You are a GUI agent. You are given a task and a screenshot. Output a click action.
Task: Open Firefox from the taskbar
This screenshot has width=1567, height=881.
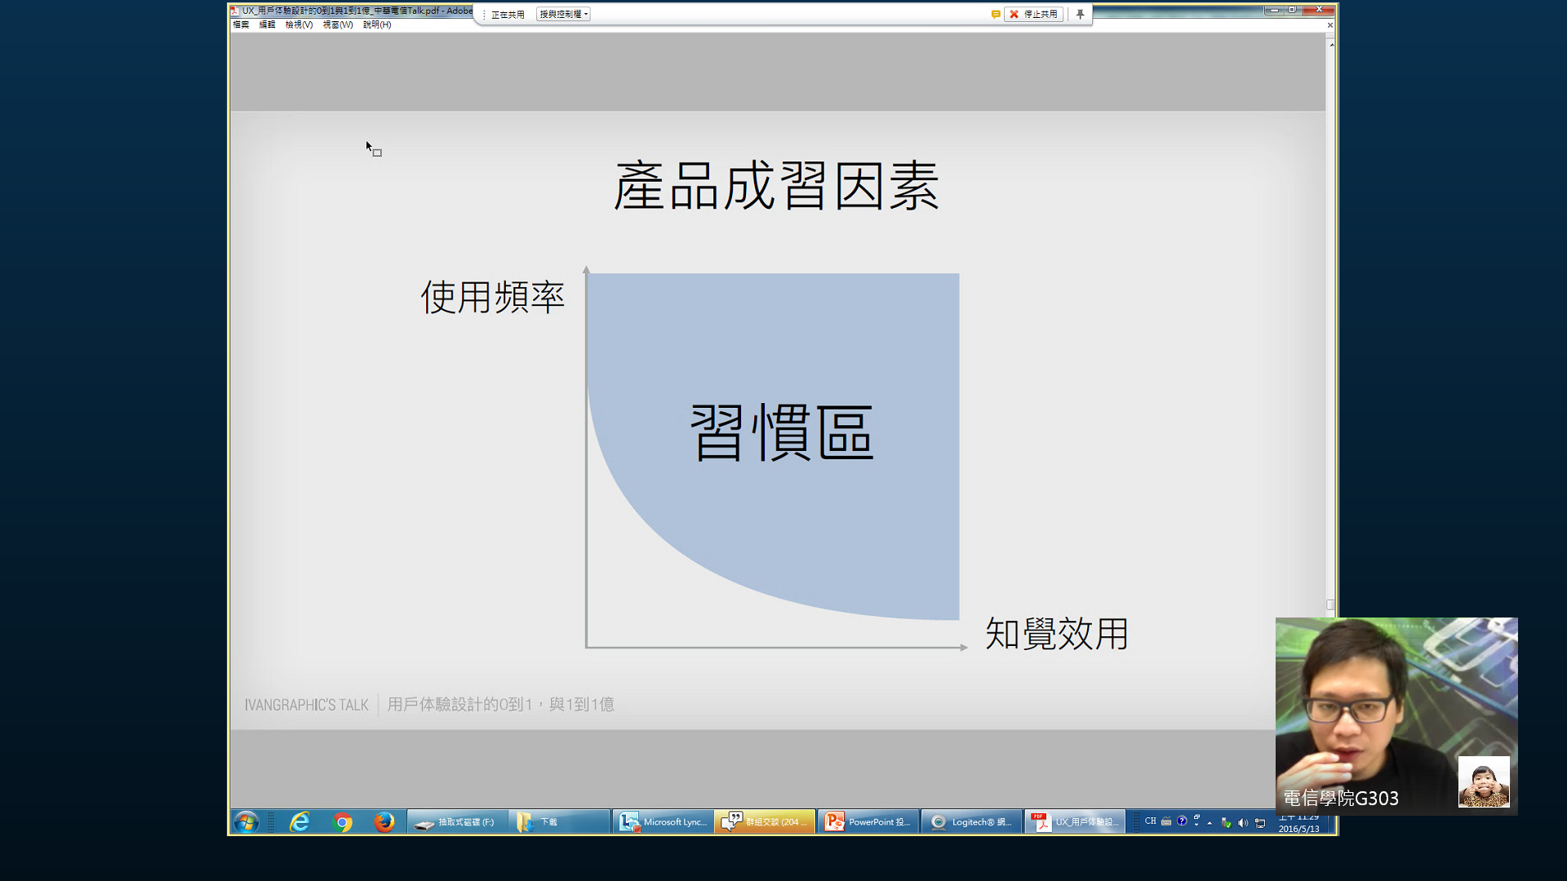[384, 821]
